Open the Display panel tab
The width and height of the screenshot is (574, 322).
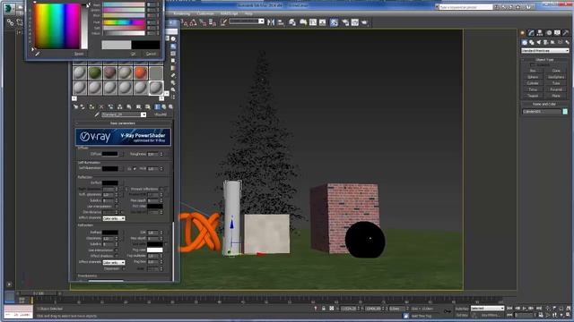(x=557, y=33)
